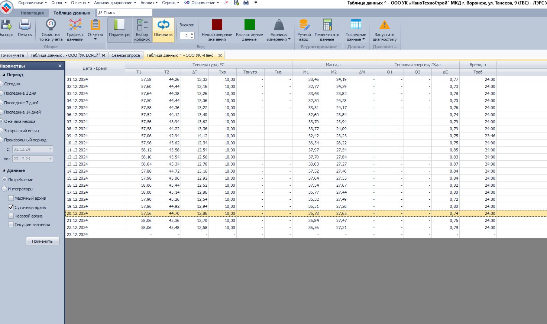Click the Обновить refresh icon
Screen dimensions: 547x324
coord(163,25)
